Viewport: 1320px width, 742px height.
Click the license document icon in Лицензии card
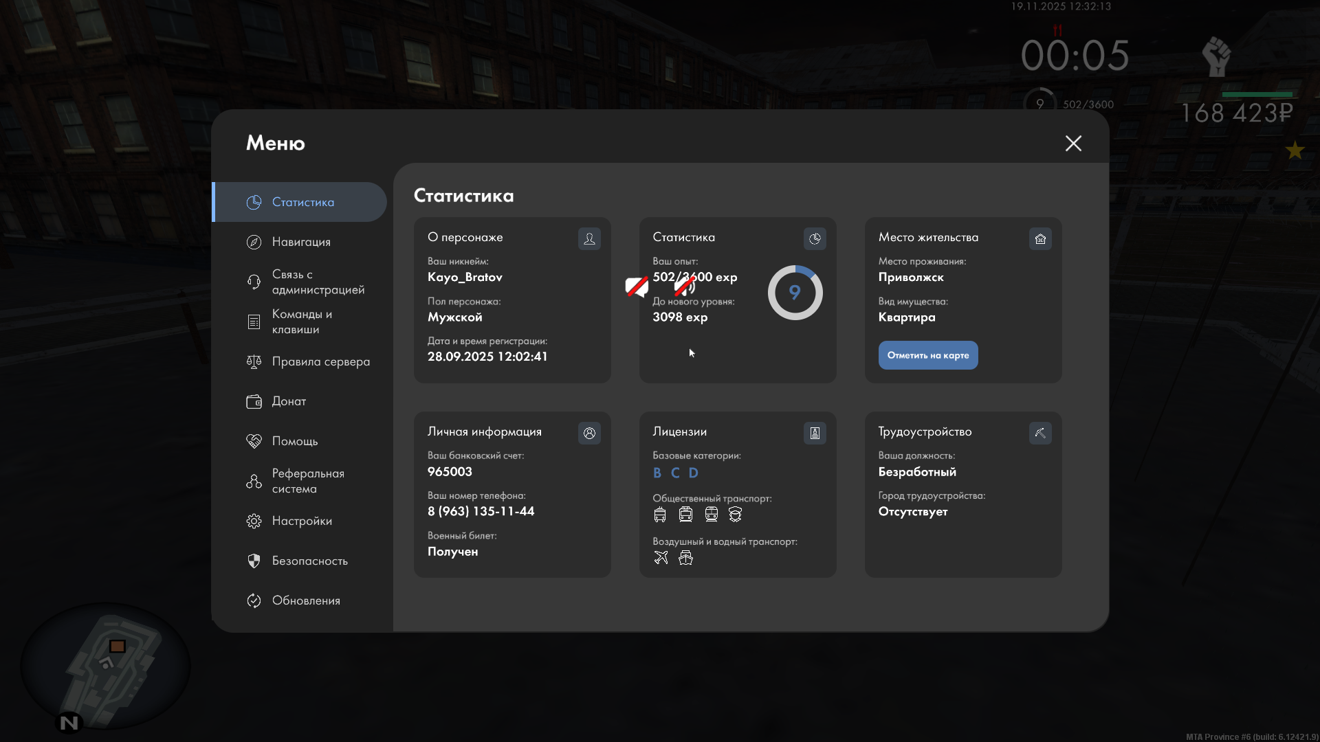tap(815, 433)
